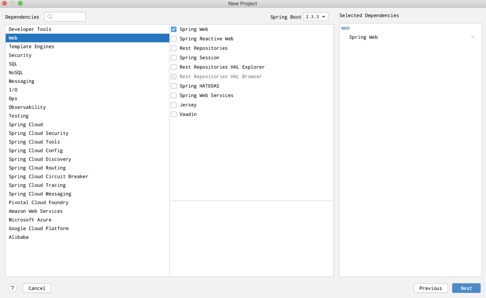Select the Web category
This screenshot has height=298, width=486.
point(87,38)
